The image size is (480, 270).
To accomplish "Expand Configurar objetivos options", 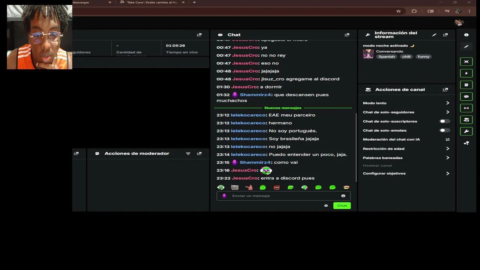I will (447, 174).
